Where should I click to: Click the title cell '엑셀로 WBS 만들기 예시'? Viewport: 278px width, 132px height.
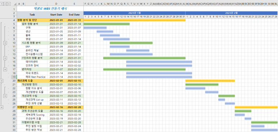[x=50, y=9]
